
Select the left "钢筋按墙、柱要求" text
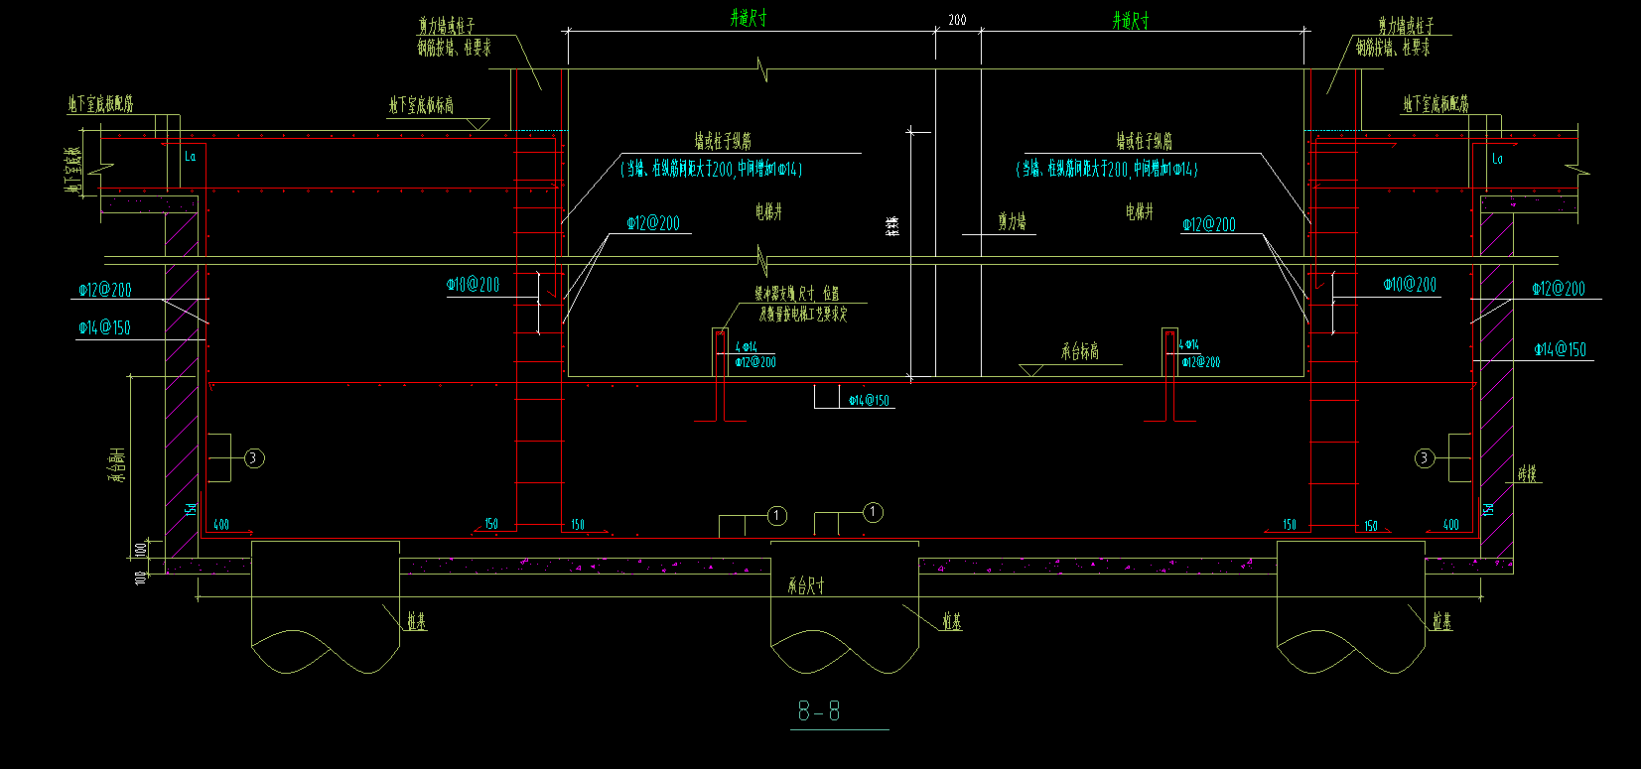tap(454, 47)
